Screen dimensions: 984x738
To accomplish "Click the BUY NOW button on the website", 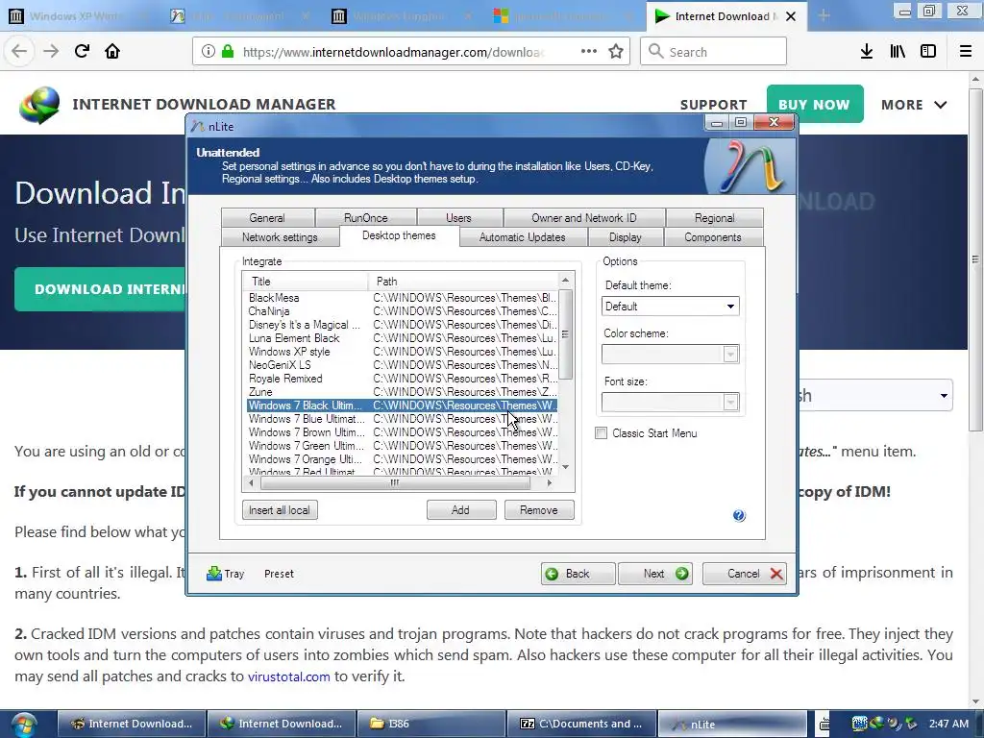I will [815, 104].
